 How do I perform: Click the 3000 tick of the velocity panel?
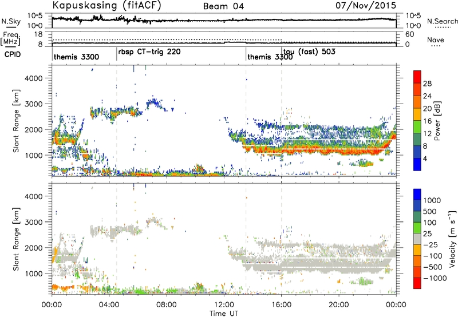coord(34,222)
